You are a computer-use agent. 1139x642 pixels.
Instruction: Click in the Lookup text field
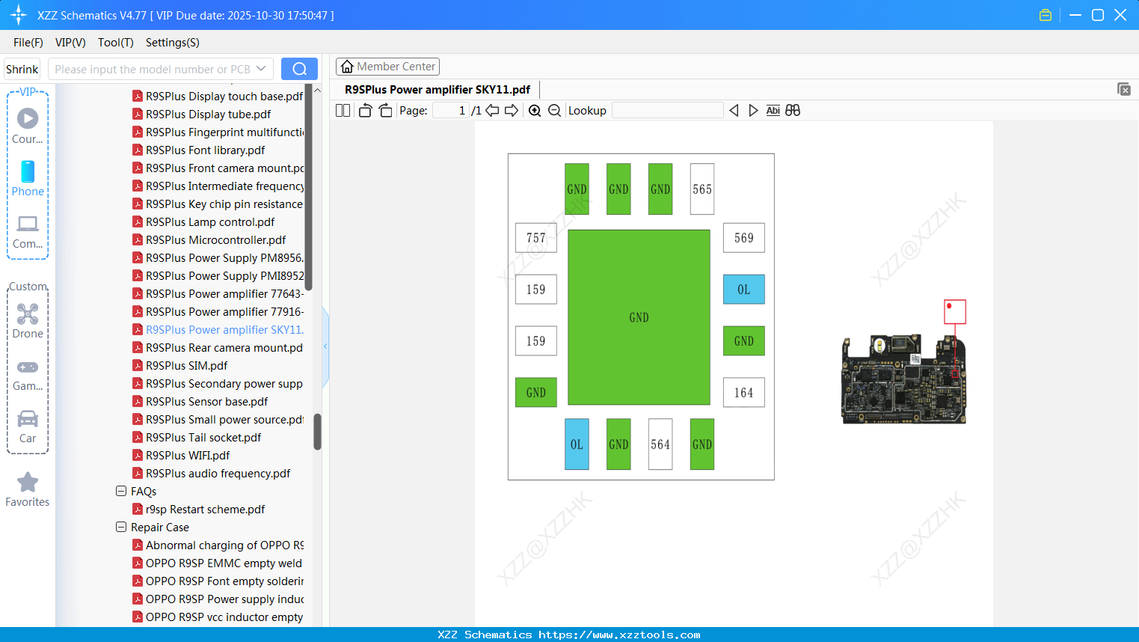tap(667, 111)
